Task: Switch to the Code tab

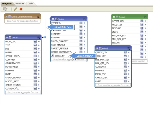Action: click(30, 4)
